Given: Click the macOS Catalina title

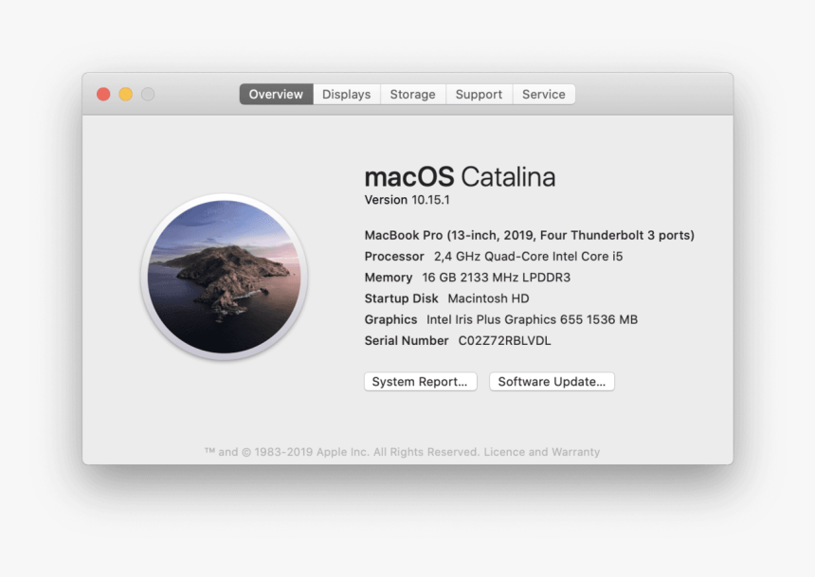Looking at the screenshot, I should click(460, 177).
